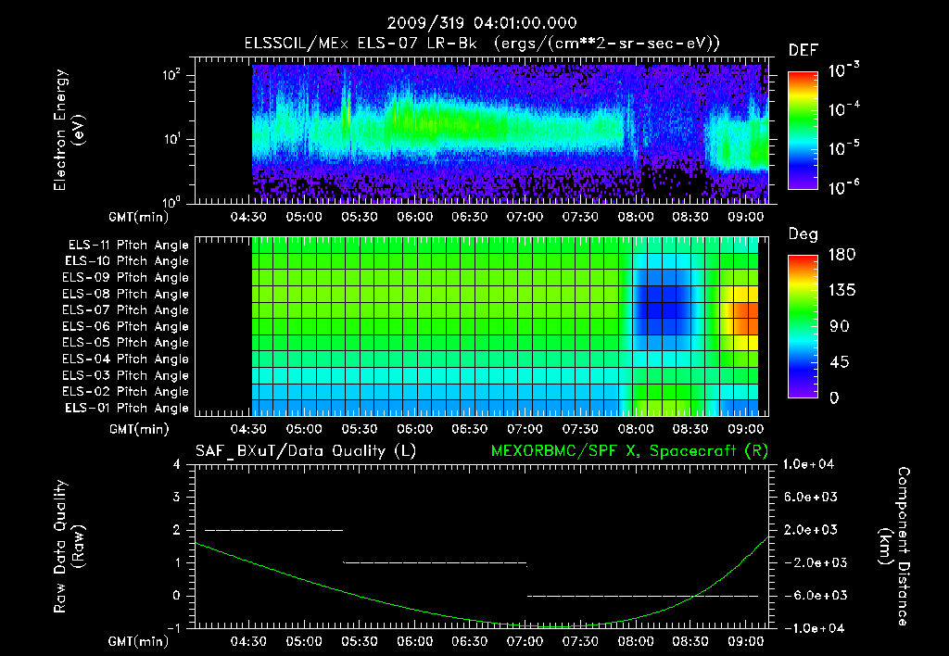
Task: Select the ELS-01 Pitch Angle row label
Action: click(126, 408)
